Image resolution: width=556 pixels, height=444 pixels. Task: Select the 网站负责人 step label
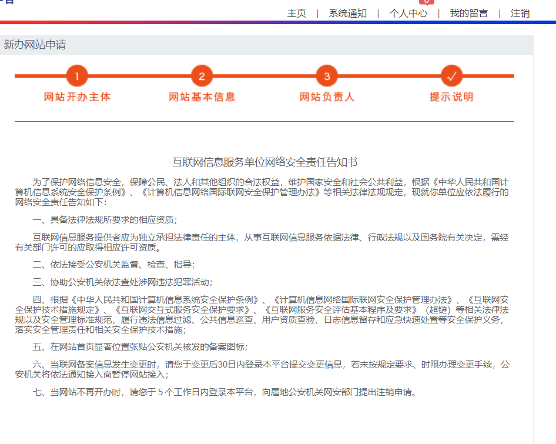[x=327, y=97]
